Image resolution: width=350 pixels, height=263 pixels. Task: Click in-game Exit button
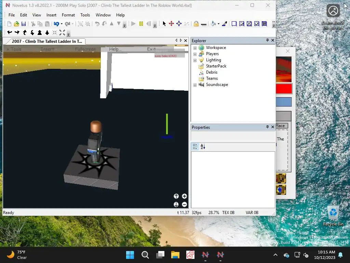151,49
